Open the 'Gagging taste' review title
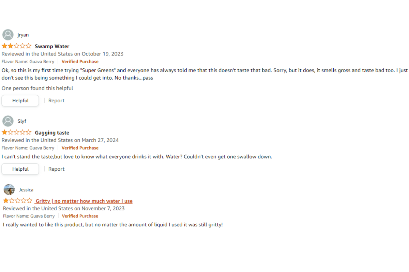409x272 pixels. click(x=52, y=133)
